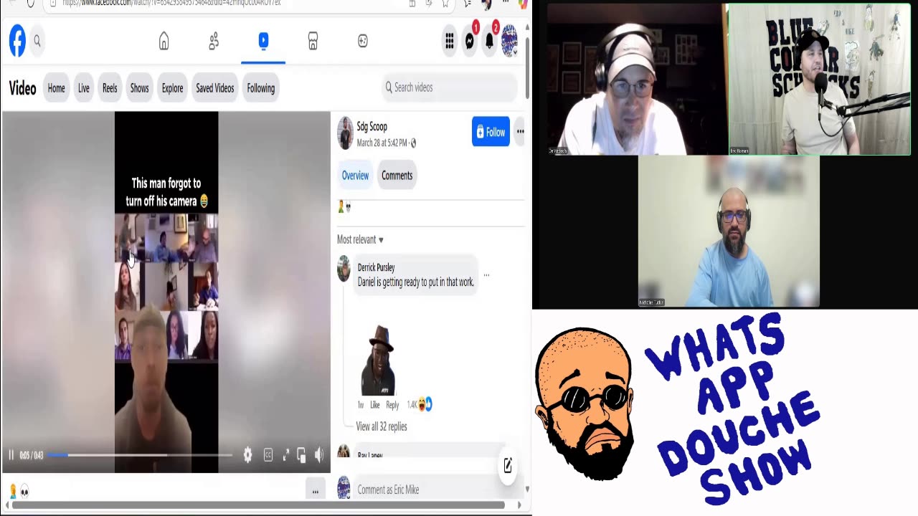Open the three-dot menu below the video

coord(315,491)
